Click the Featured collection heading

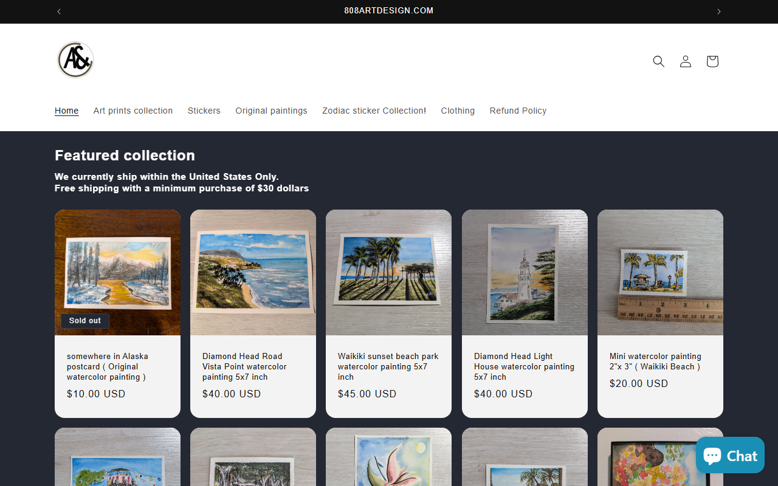[125, 156]
